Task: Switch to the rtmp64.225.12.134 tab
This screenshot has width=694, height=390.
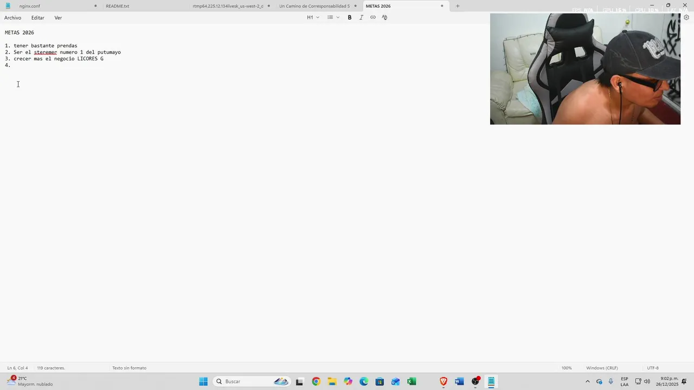Action: tap(228, 6)
